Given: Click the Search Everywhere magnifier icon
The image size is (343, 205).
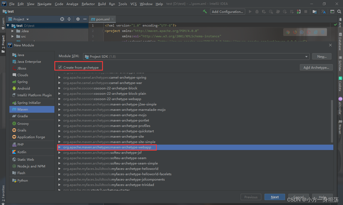Looking at the screenshot, I should (x=339, y=12).
